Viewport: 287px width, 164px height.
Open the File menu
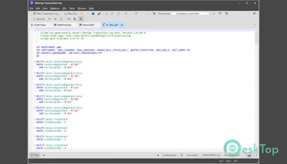(31, 9)
